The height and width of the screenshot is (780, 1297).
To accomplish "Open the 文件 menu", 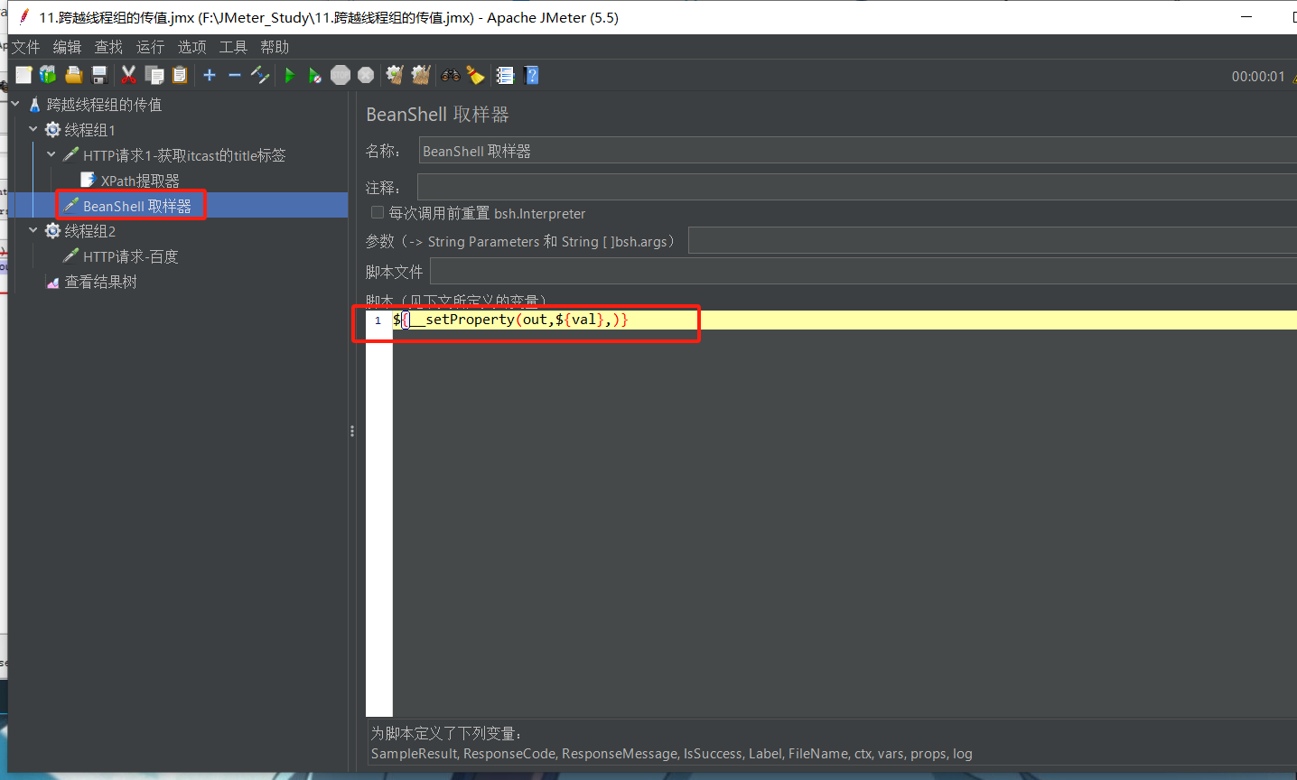I will tap(25, 47).
